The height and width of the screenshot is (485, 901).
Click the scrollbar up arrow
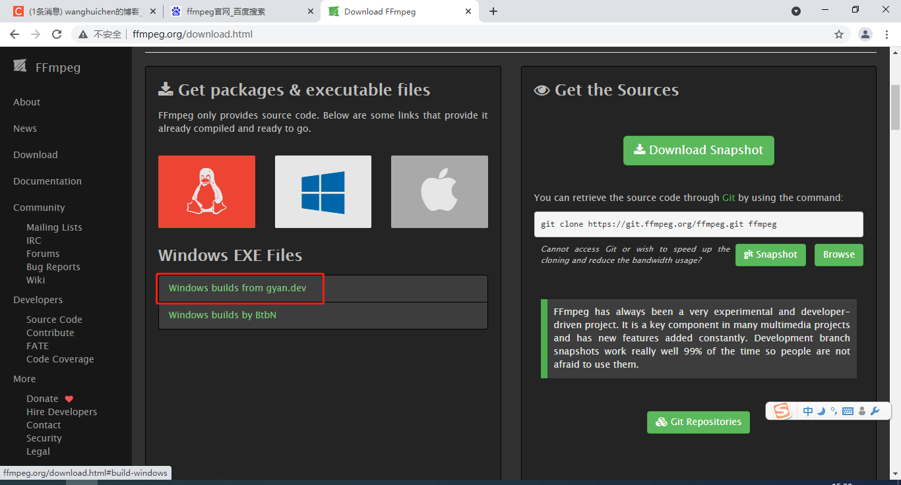pyautogui.click(x=895, y=52)
